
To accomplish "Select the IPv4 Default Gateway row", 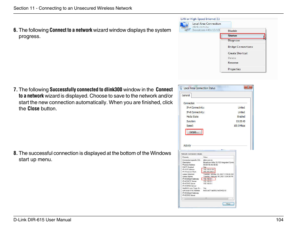I will 208,179.
